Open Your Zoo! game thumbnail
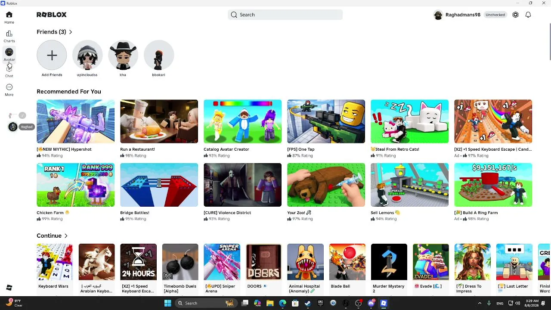This screenshot has height=310, width=551. point(326,185)
